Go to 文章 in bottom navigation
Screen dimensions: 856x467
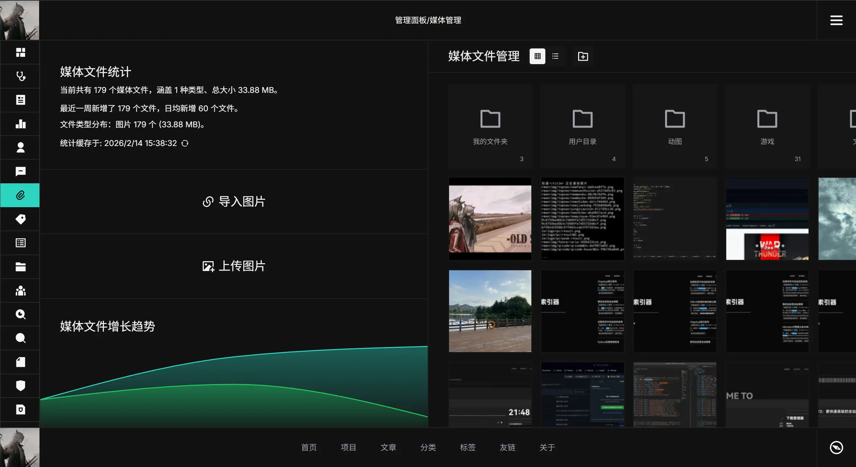[388, 447]
